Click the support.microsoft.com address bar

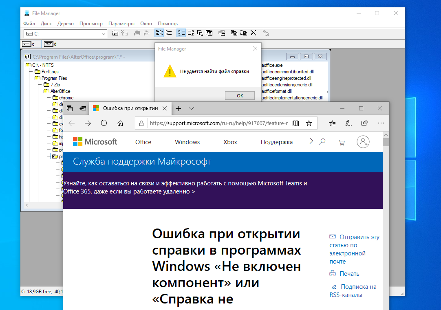click(219, 123)
